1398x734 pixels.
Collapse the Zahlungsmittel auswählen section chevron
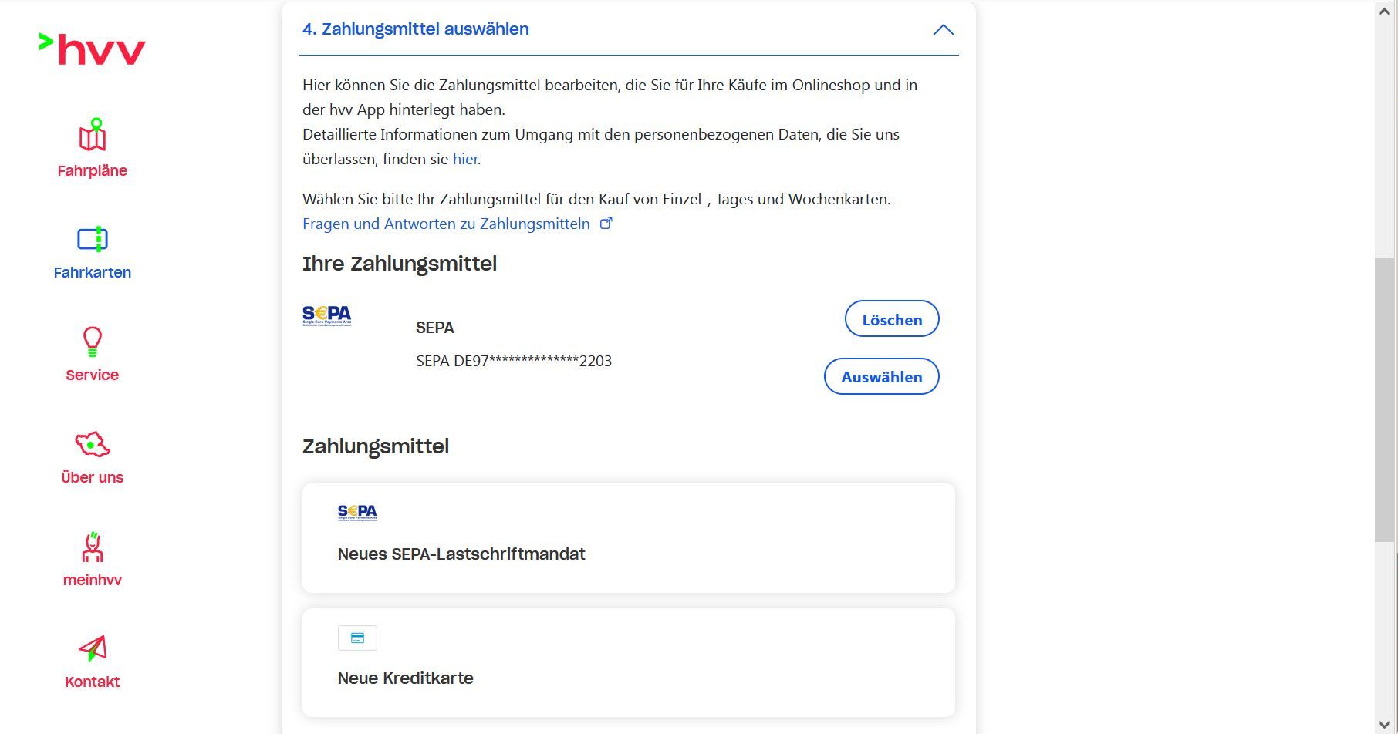(943, 30)
